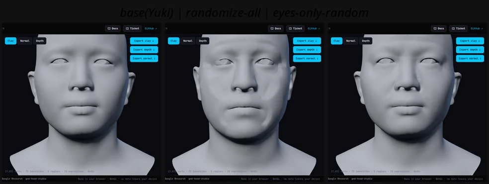Click Export clay in the left panel

144,41
